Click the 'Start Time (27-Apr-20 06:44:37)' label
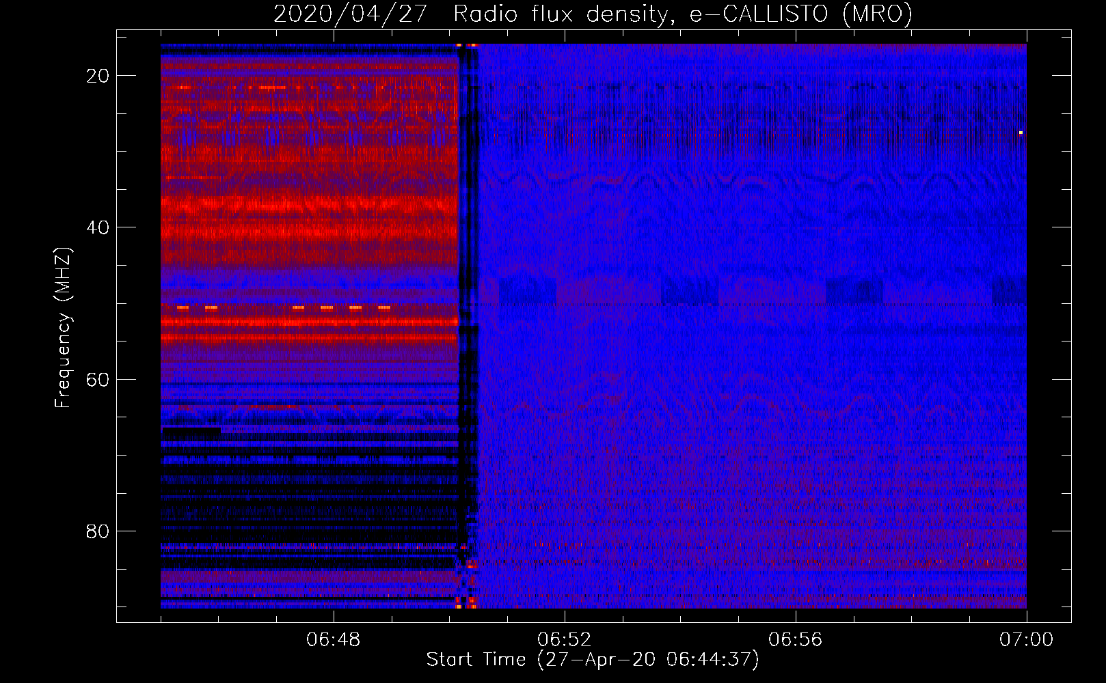The width and height of the screenshot is (1106, 683). tap(593, 660)
